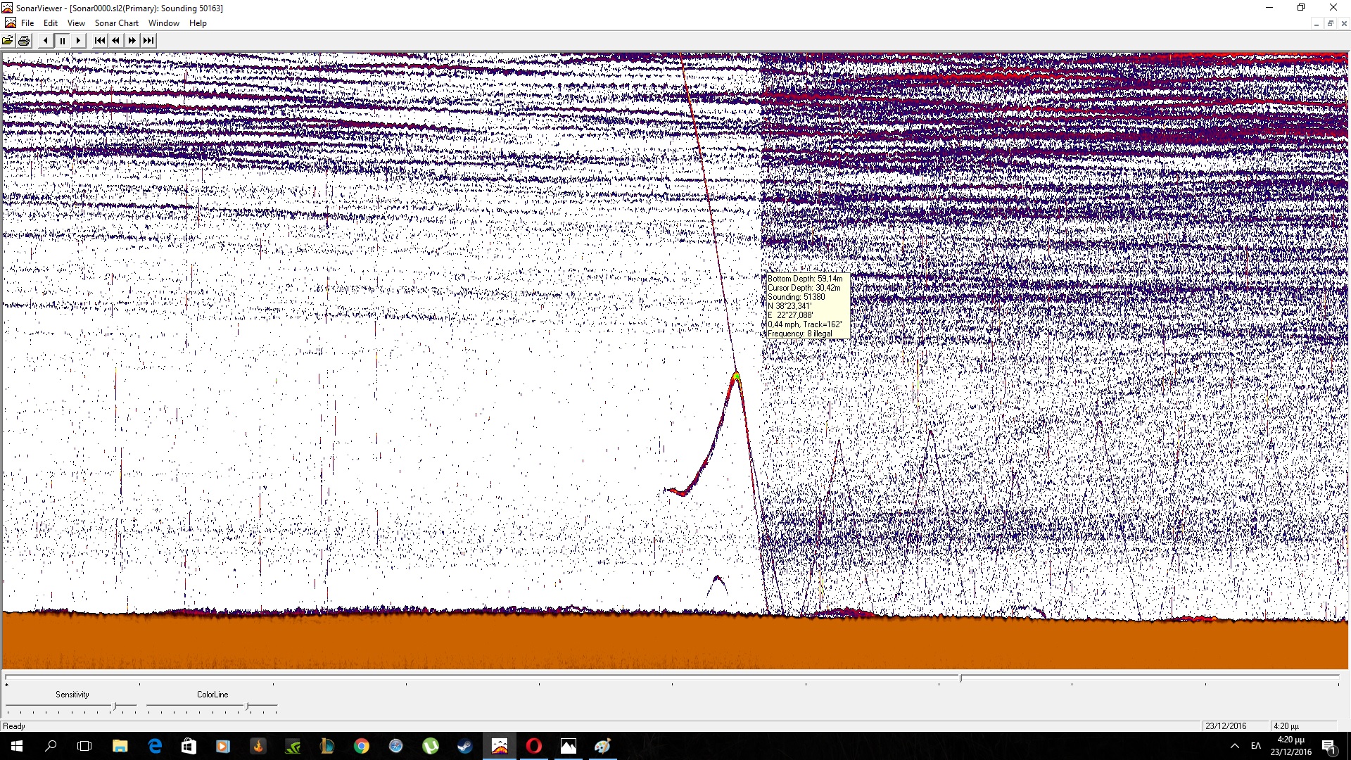The height and width of the screenshot is (760, 1351).
Task: Open the Window menu
Action: [x=164, y=23]
